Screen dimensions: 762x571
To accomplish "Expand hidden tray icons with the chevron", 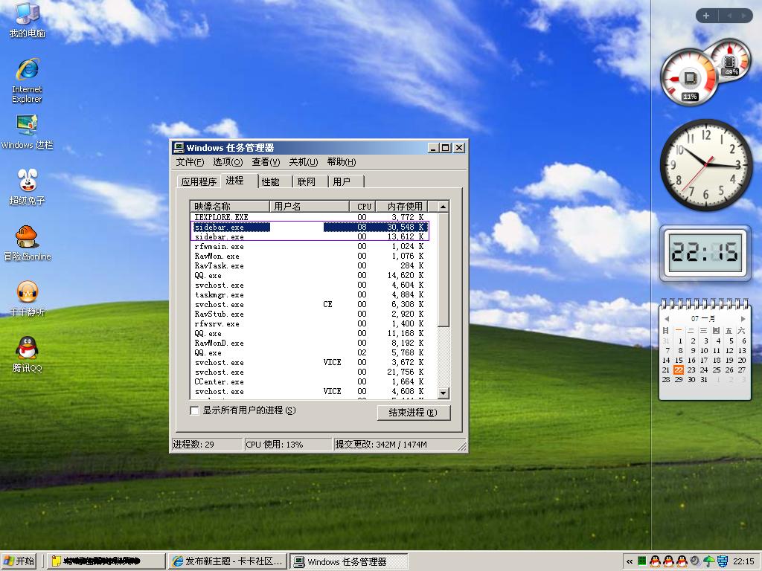I will [630, 561].
